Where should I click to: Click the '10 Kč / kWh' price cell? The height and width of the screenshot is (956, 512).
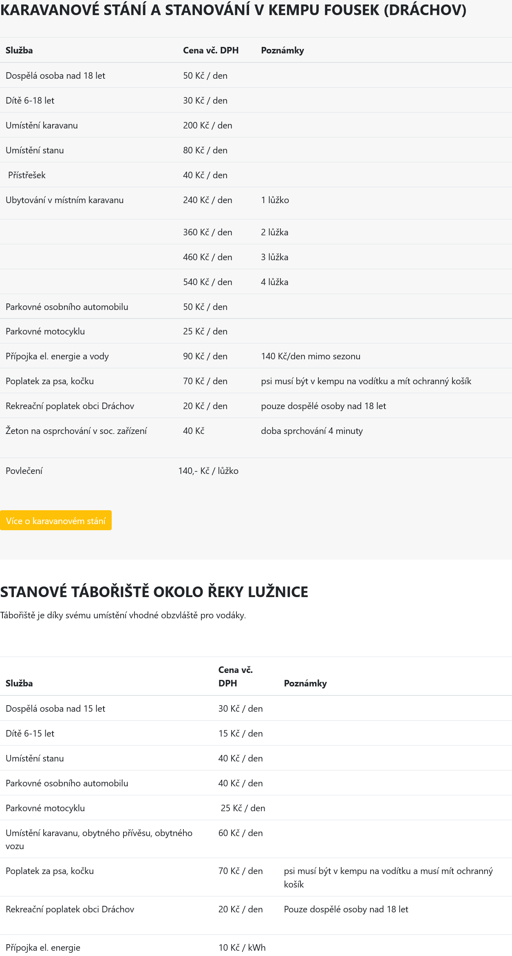point(242,947)
